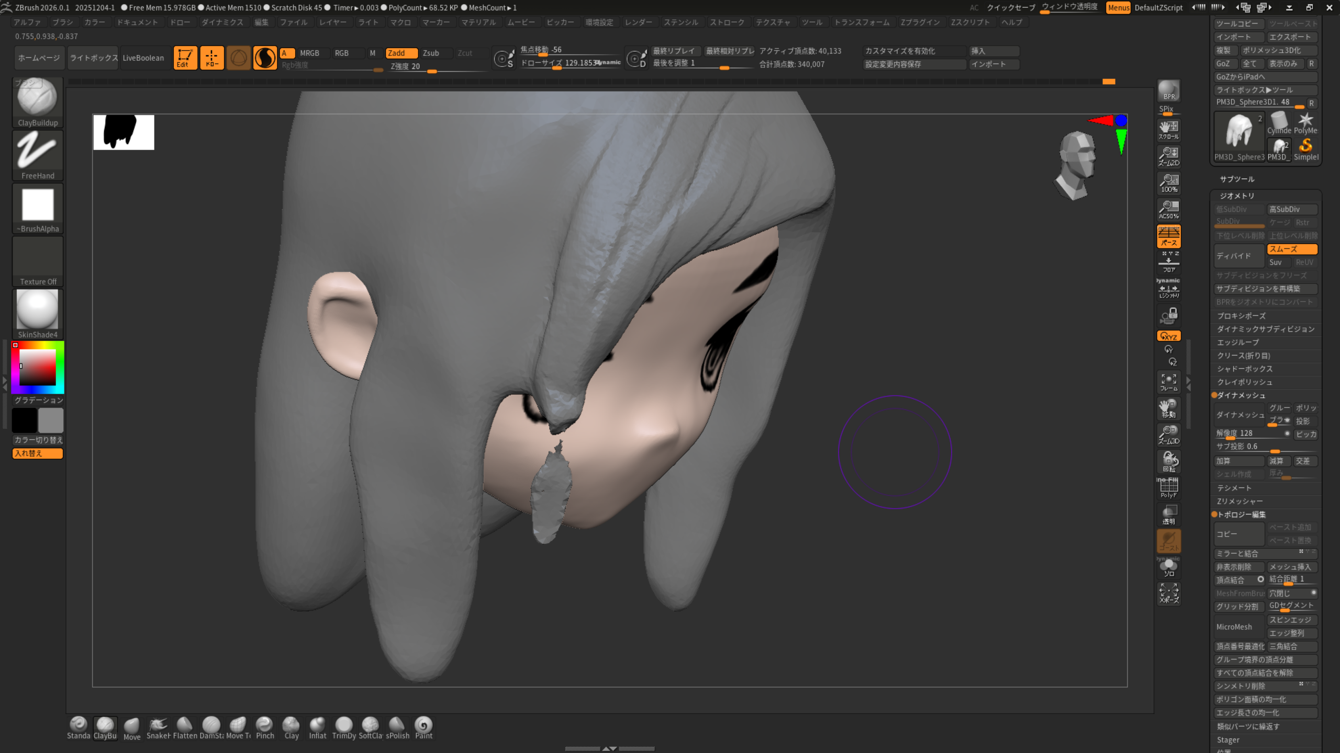This screenshot has height=753, width=1340.
Task: Click the BPR render icon
Action: pos(1168,90)
